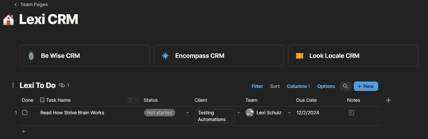Viewport: 428px width, 139px height.
Task: Open the three-dot menu beside Lexi To Do
Action: coord(13,86)
